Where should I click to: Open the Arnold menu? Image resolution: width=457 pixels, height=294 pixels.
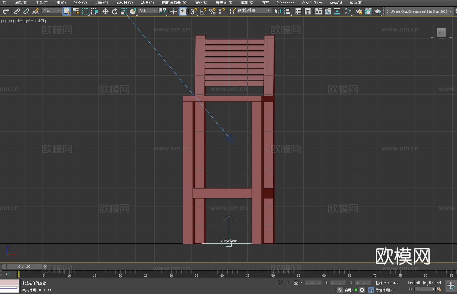[x=336, y=3]
